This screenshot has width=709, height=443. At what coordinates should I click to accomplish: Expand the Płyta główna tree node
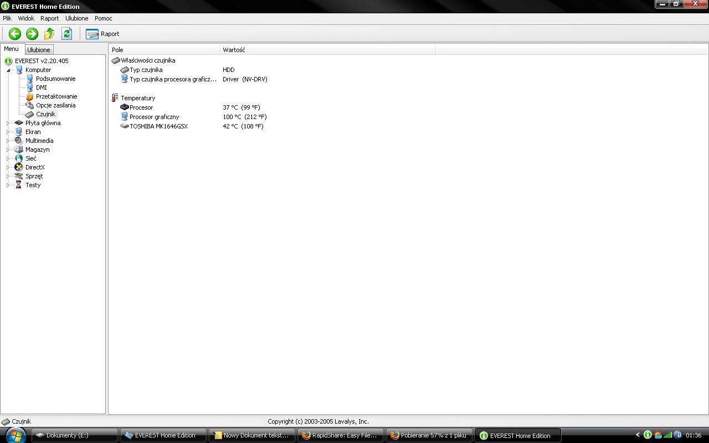[8, 123]
